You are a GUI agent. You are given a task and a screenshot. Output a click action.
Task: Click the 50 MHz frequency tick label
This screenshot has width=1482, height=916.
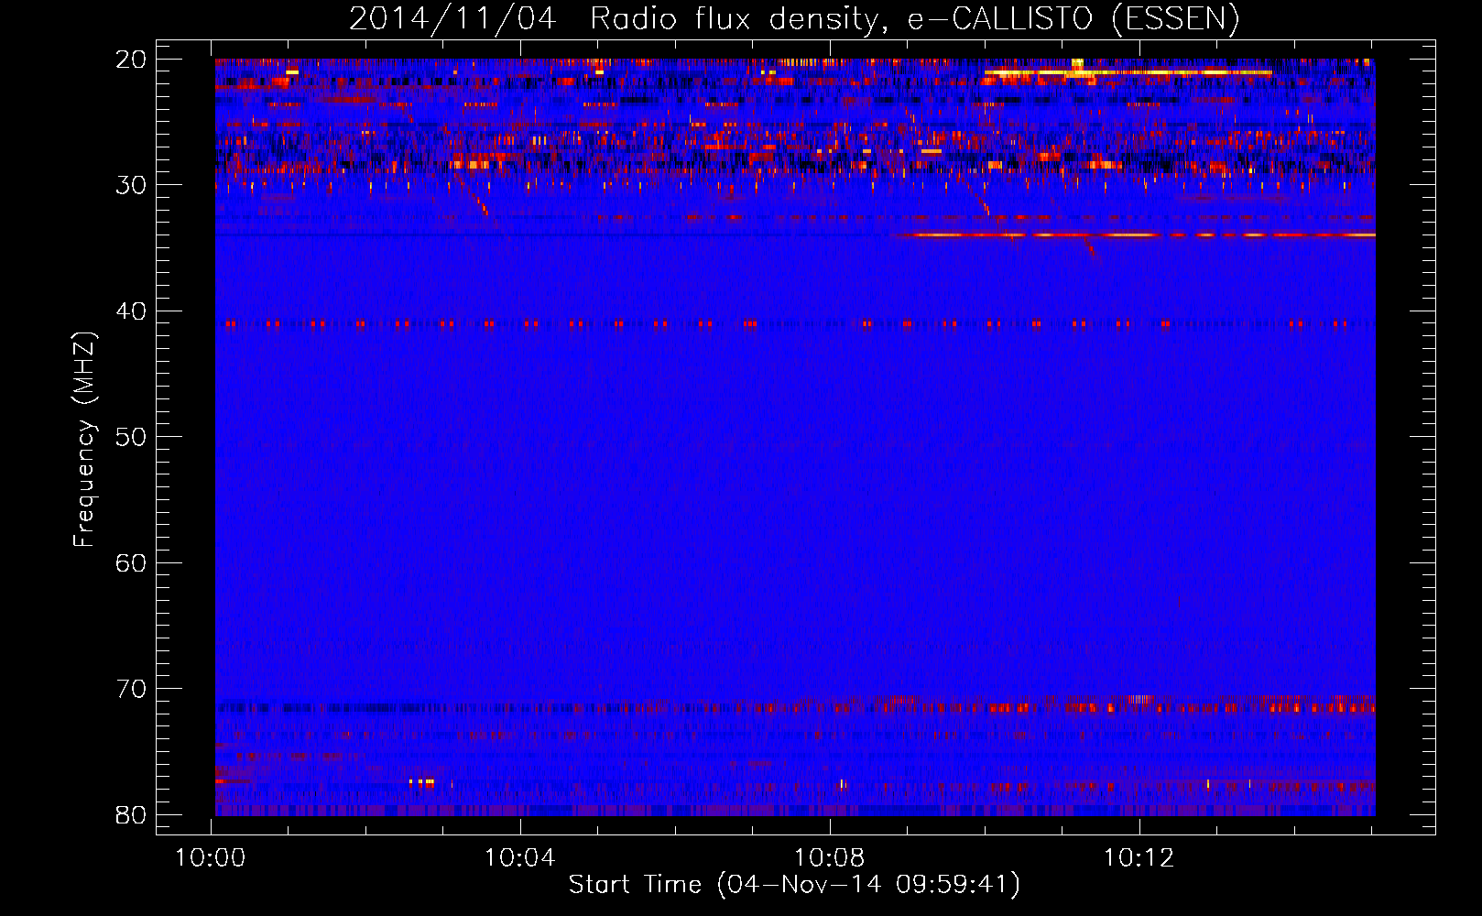131,437
